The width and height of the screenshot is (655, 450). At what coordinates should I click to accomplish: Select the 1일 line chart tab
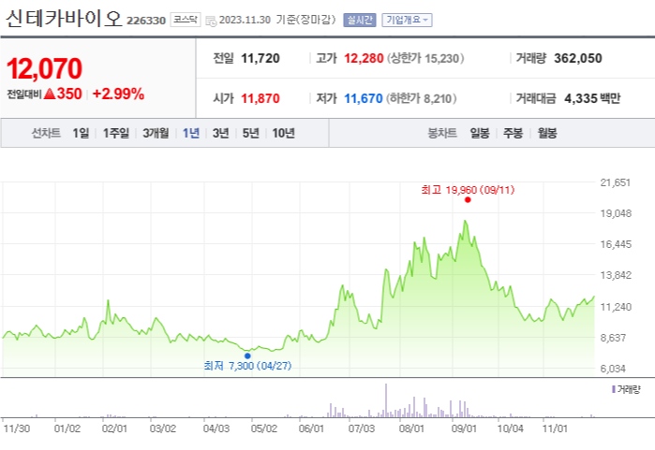81,133
